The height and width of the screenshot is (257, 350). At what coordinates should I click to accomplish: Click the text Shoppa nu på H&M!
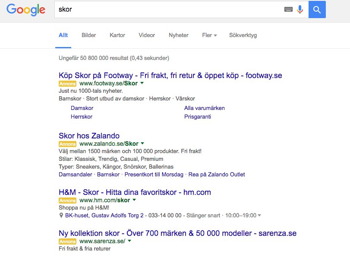point(84,208)
